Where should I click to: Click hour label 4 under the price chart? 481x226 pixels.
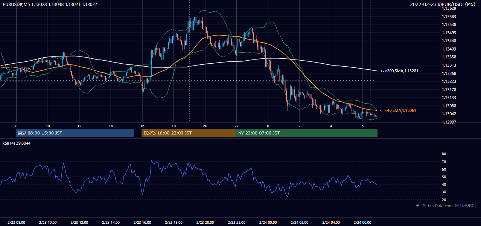(x=331, y=125)
